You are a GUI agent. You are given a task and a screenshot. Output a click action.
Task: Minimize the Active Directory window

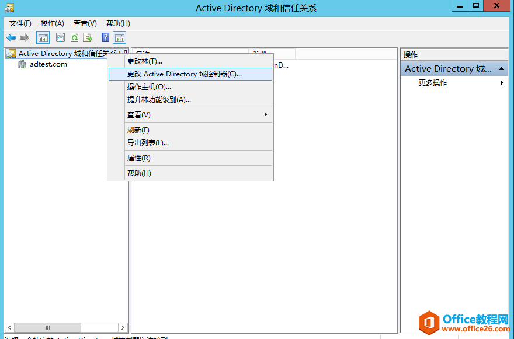[460, 6]
